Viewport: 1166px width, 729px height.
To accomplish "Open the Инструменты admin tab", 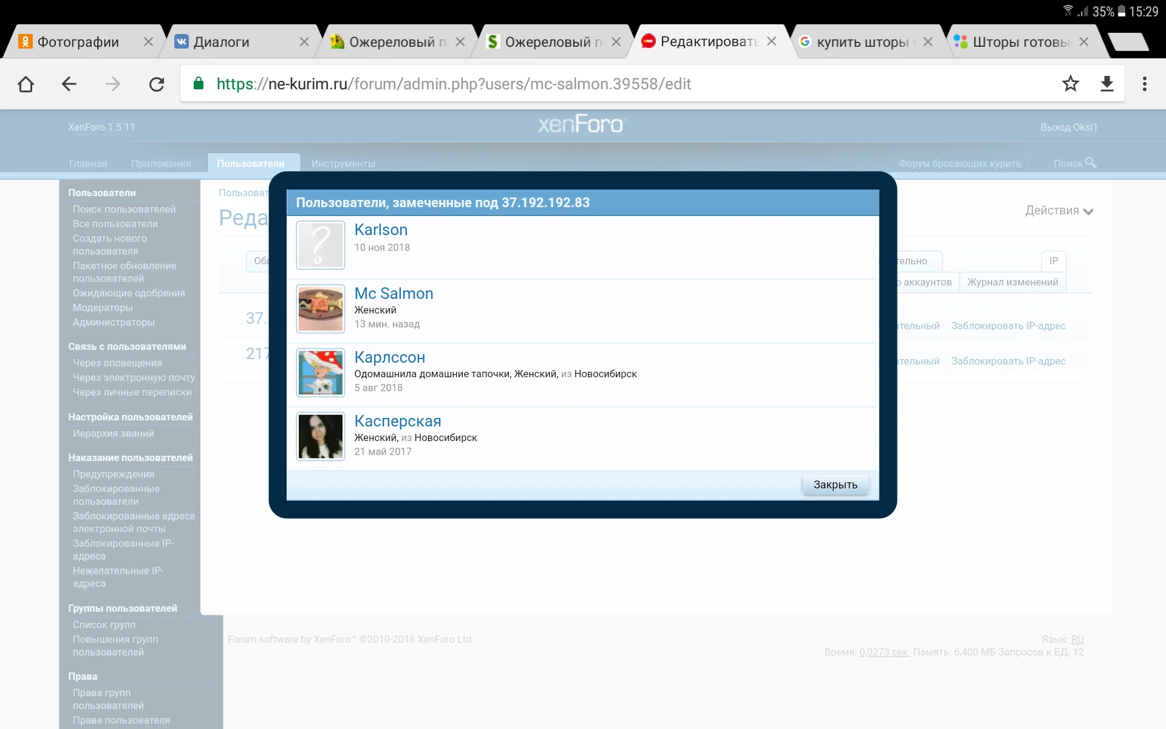I will tap(343, 163).
